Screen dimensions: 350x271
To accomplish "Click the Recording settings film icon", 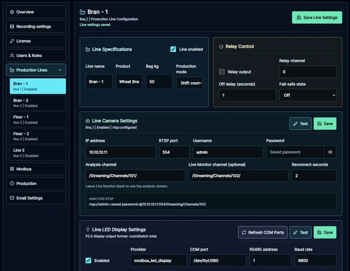I will click(12, 26).
